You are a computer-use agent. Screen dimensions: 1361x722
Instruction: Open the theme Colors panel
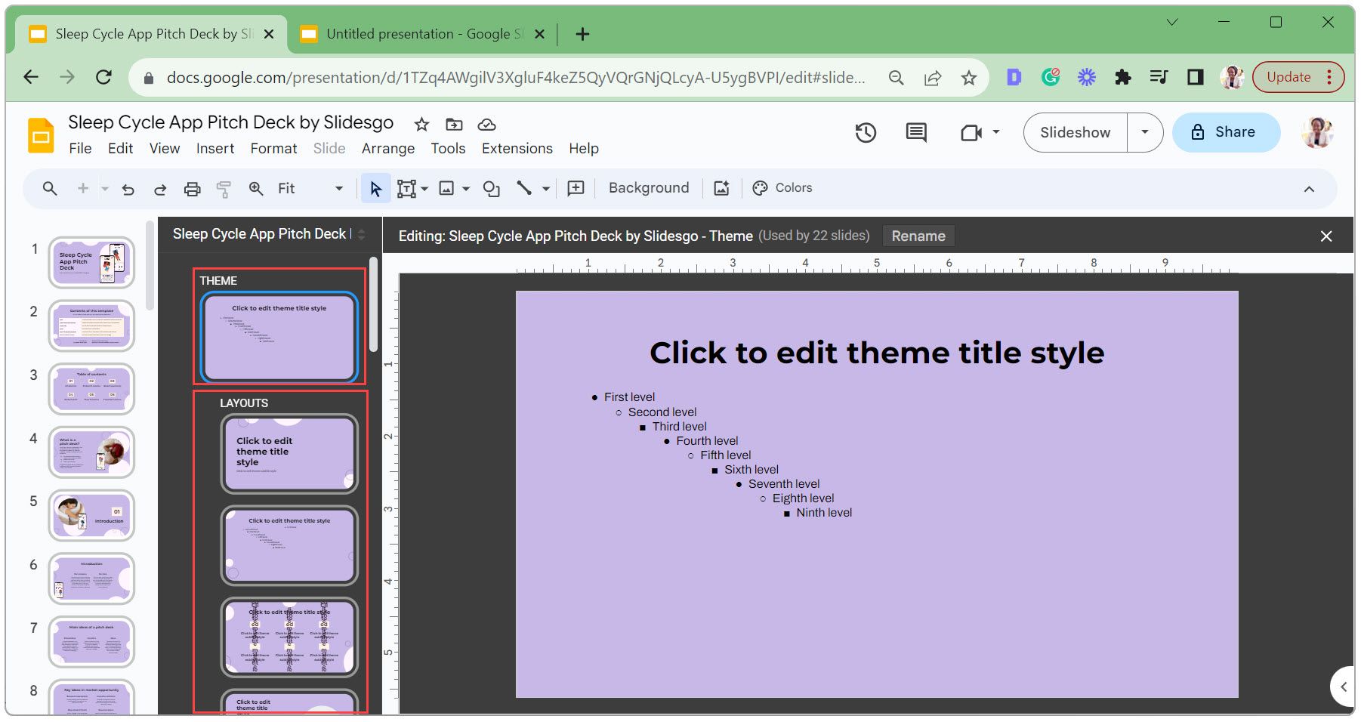[782, 188]
